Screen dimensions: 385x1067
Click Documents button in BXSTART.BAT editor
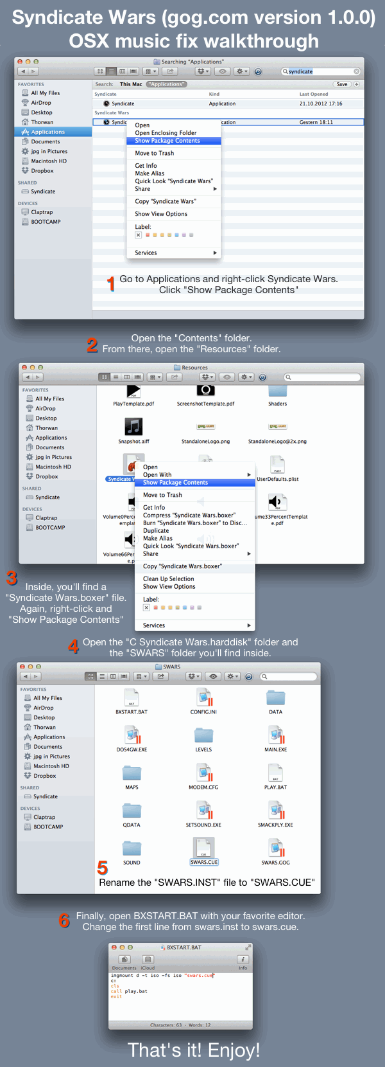[x=124, y=960]
